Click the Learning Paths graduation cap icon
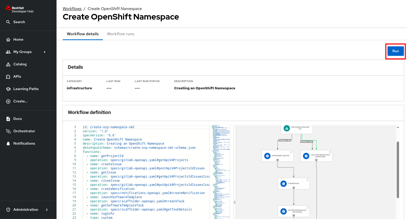Viewport: 407px width, 219px height. point(8,89)
